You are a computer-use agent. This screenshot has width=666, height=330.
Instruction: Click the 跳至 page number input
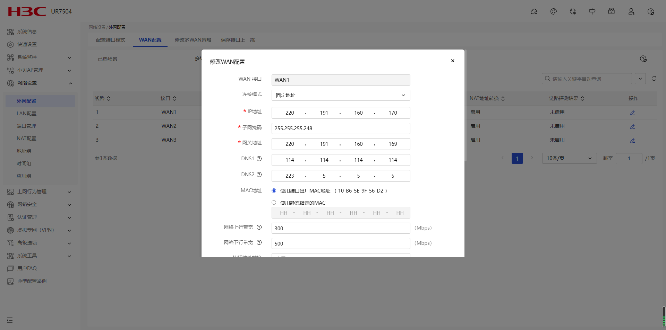[629, 158]
